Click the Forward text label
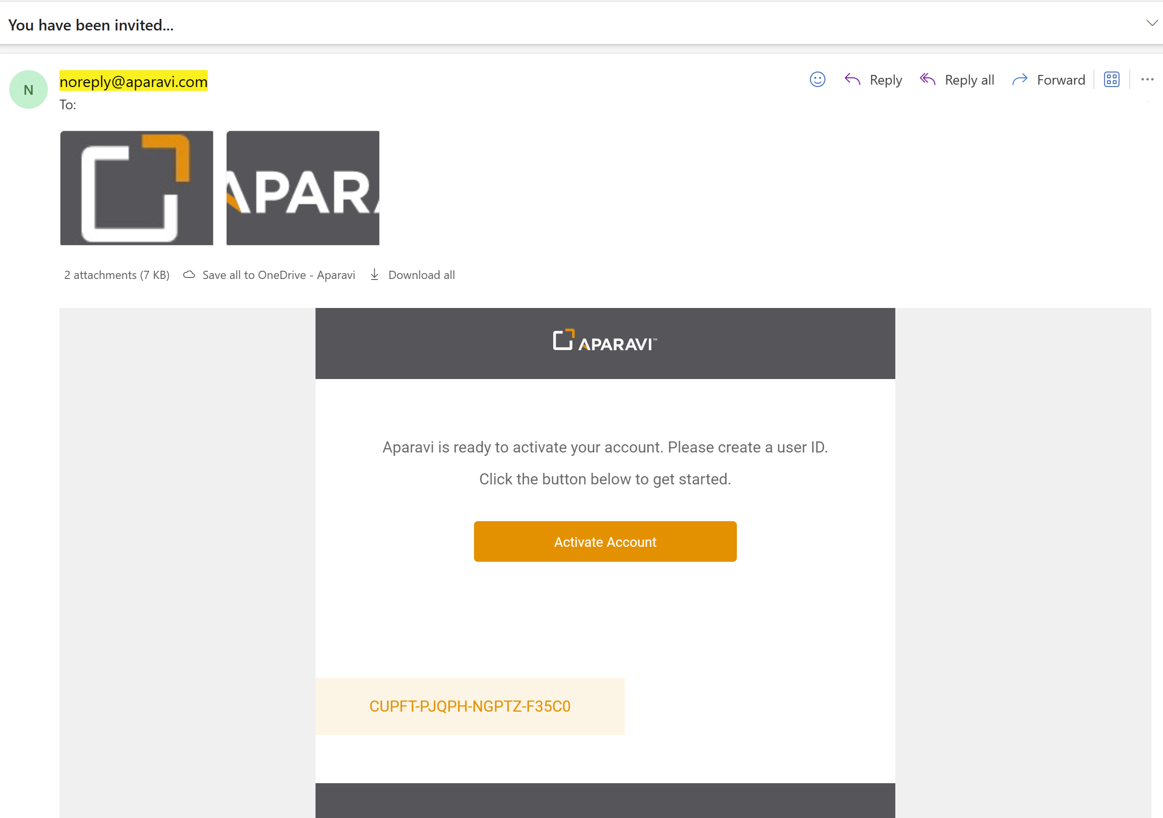The width and height of the screenshot is (1163, 818). pos(1061,80)
